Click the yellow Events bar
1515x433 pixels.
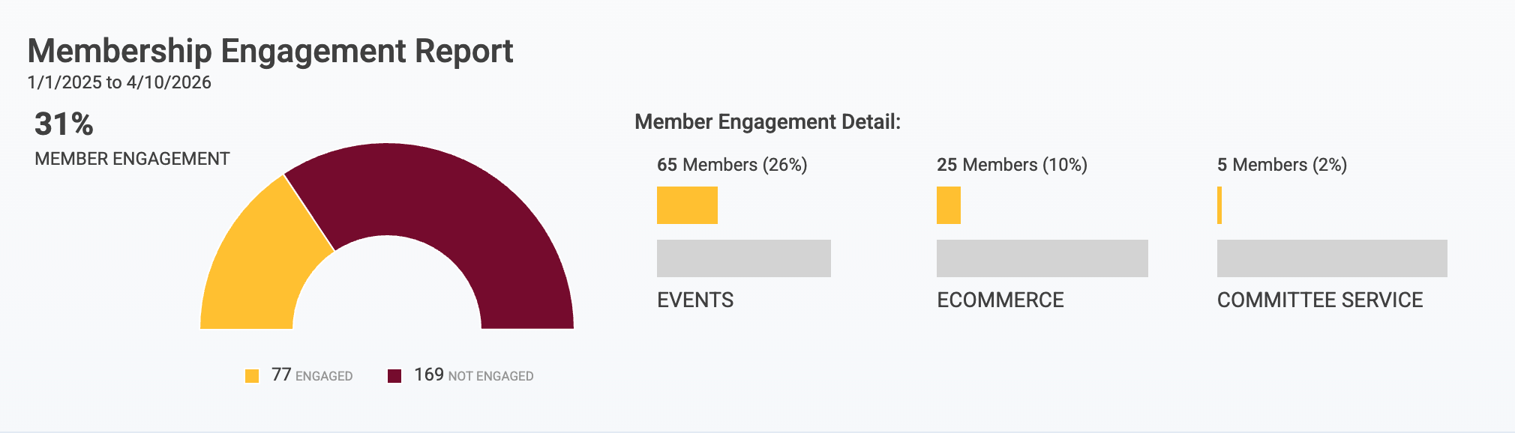tap(687, 205)
